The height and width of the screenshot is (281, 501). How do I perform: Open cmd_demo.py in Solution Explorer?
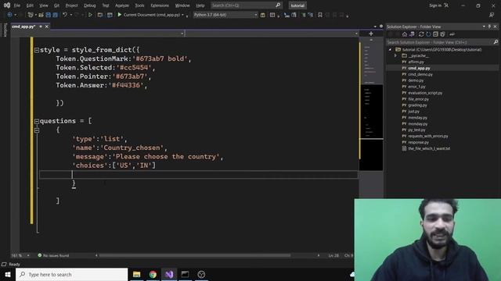[420, 74]
